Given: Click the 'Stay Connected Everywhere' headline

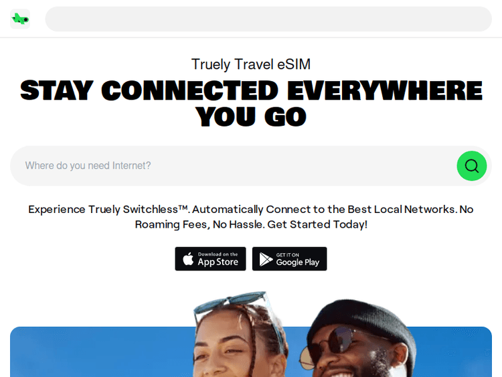Looking at the screenshot, I should point(251,90).
